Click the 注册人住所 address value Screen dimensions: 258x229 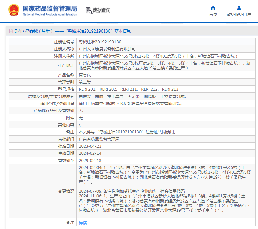click(158, 56)
